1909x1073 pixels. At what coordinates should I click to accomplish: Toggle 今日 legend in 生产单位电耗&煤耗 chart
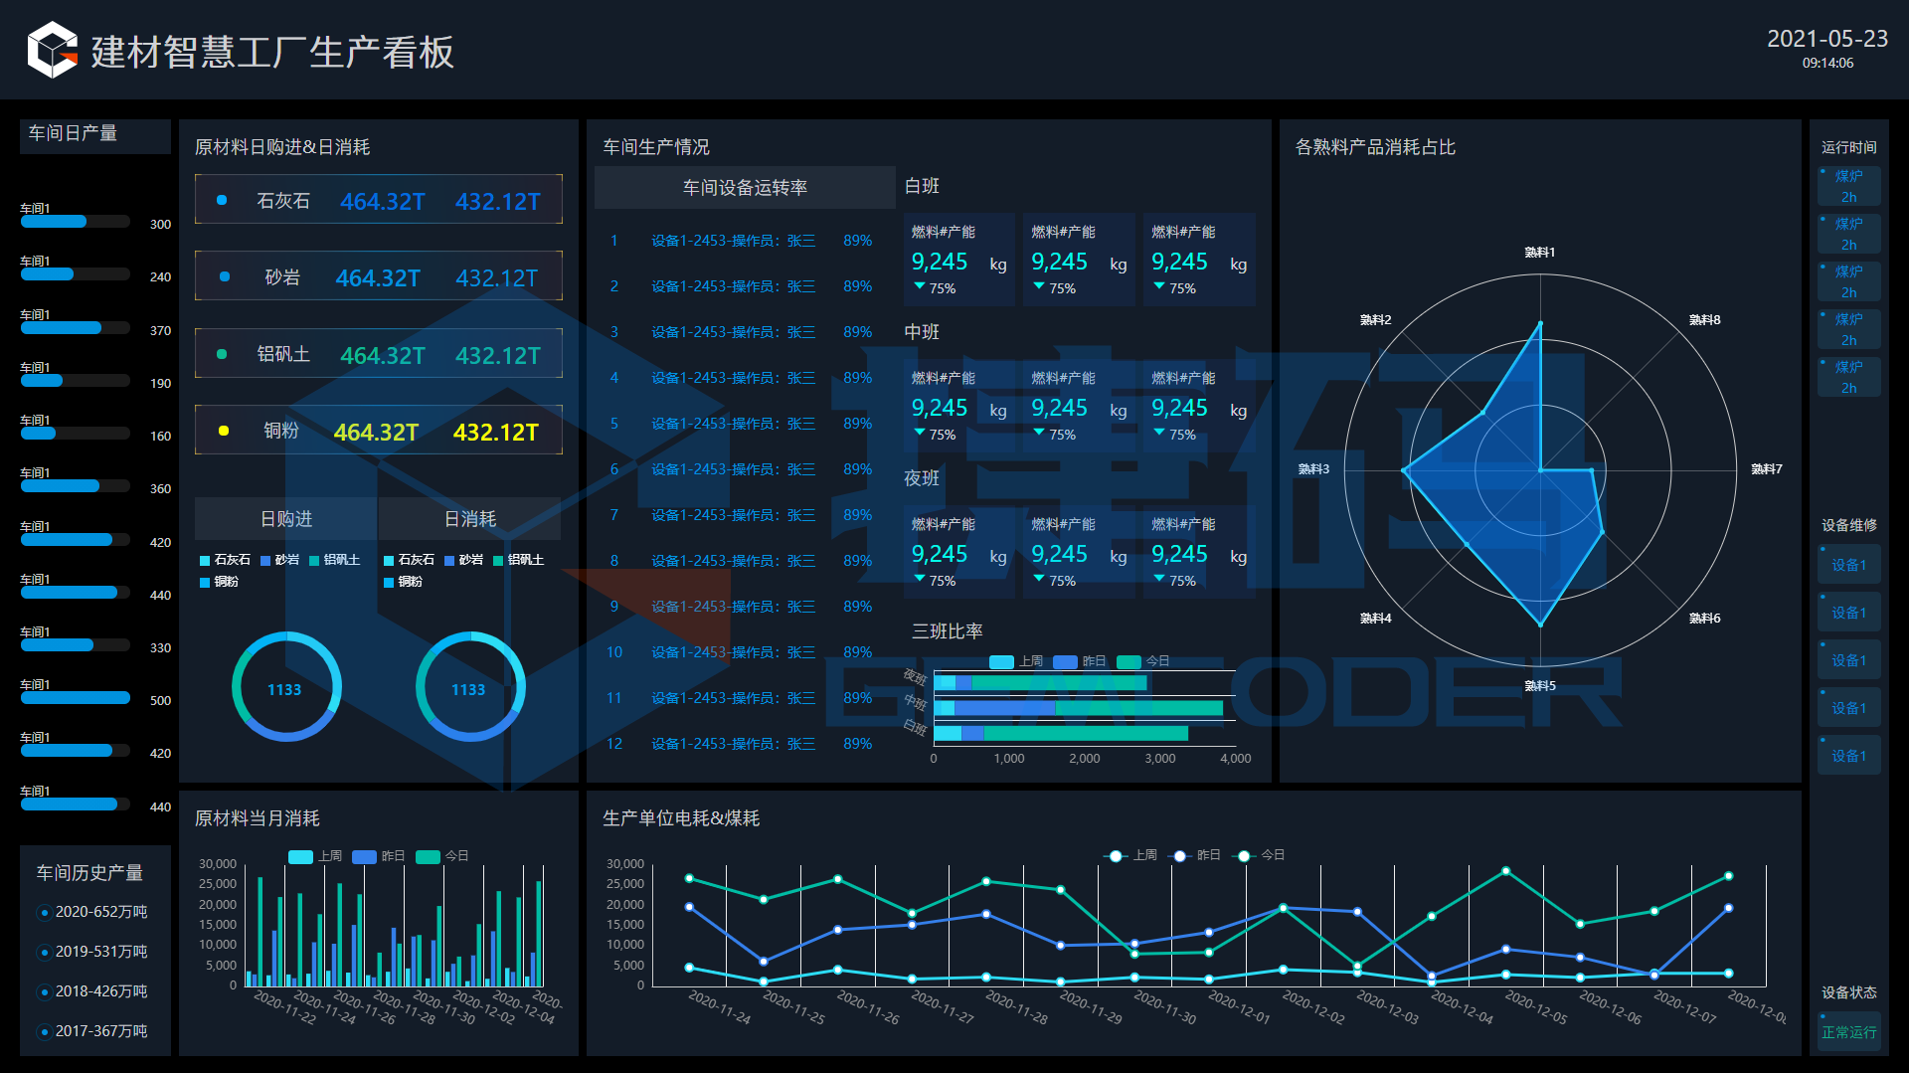pos(1244,855)
